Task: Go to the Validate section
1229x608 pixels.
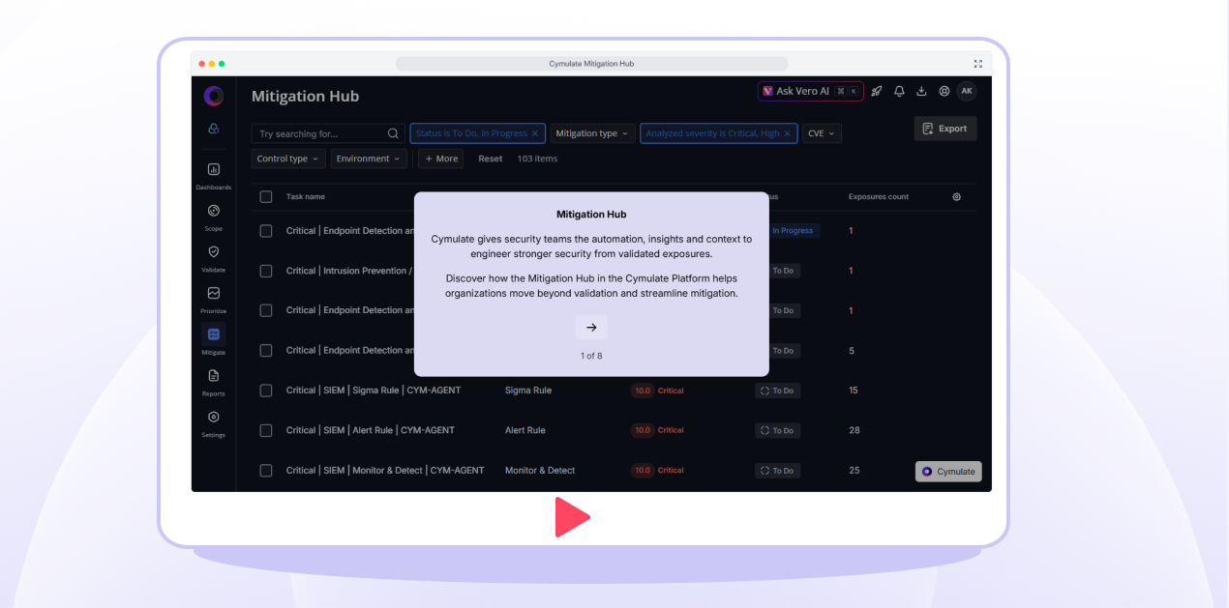Action: click(214, 257)
